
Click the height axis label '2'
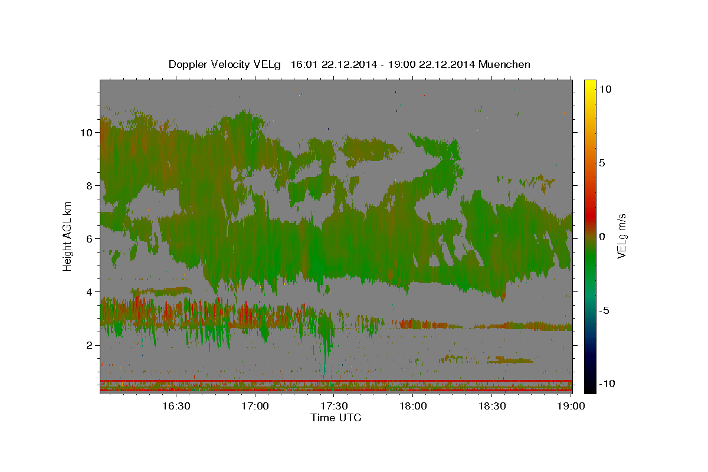(x=88, y=345)
